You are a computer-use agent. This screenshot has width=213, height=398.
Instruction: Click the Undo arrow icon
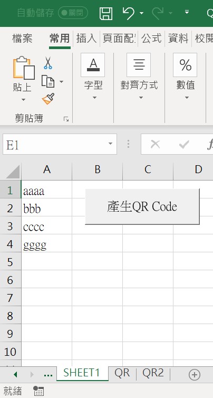coord(129,13)
